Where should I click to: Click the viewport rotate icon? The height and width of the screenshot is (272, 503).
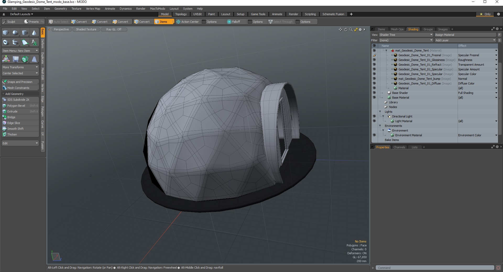(x=346, y=30)
